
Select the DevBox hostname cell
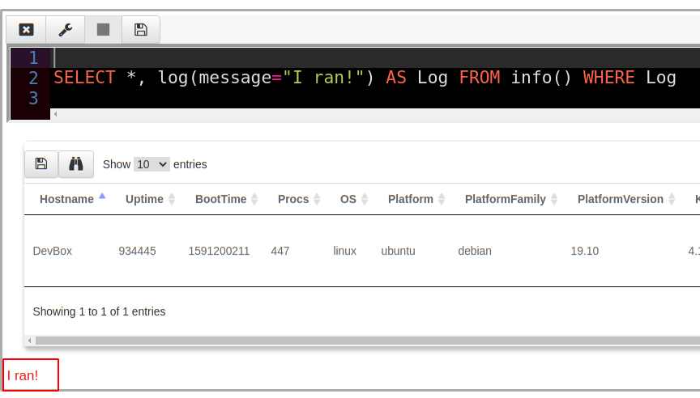point(53,251)
